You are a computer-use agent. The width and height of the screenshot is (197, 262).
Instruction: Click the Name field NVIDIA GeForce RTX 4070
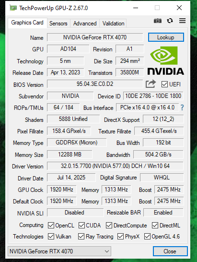pyautogui.click(x=95, y=37)
